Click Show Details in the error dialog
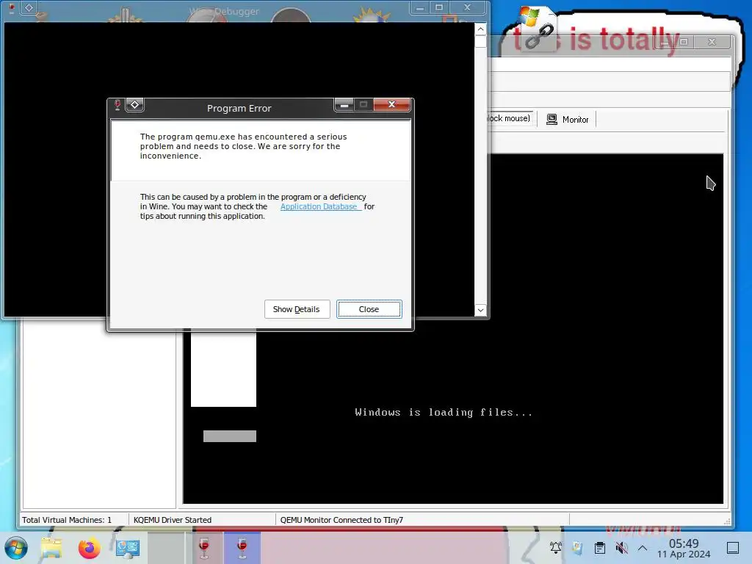The image size is (752, 564). pos(297,309)
